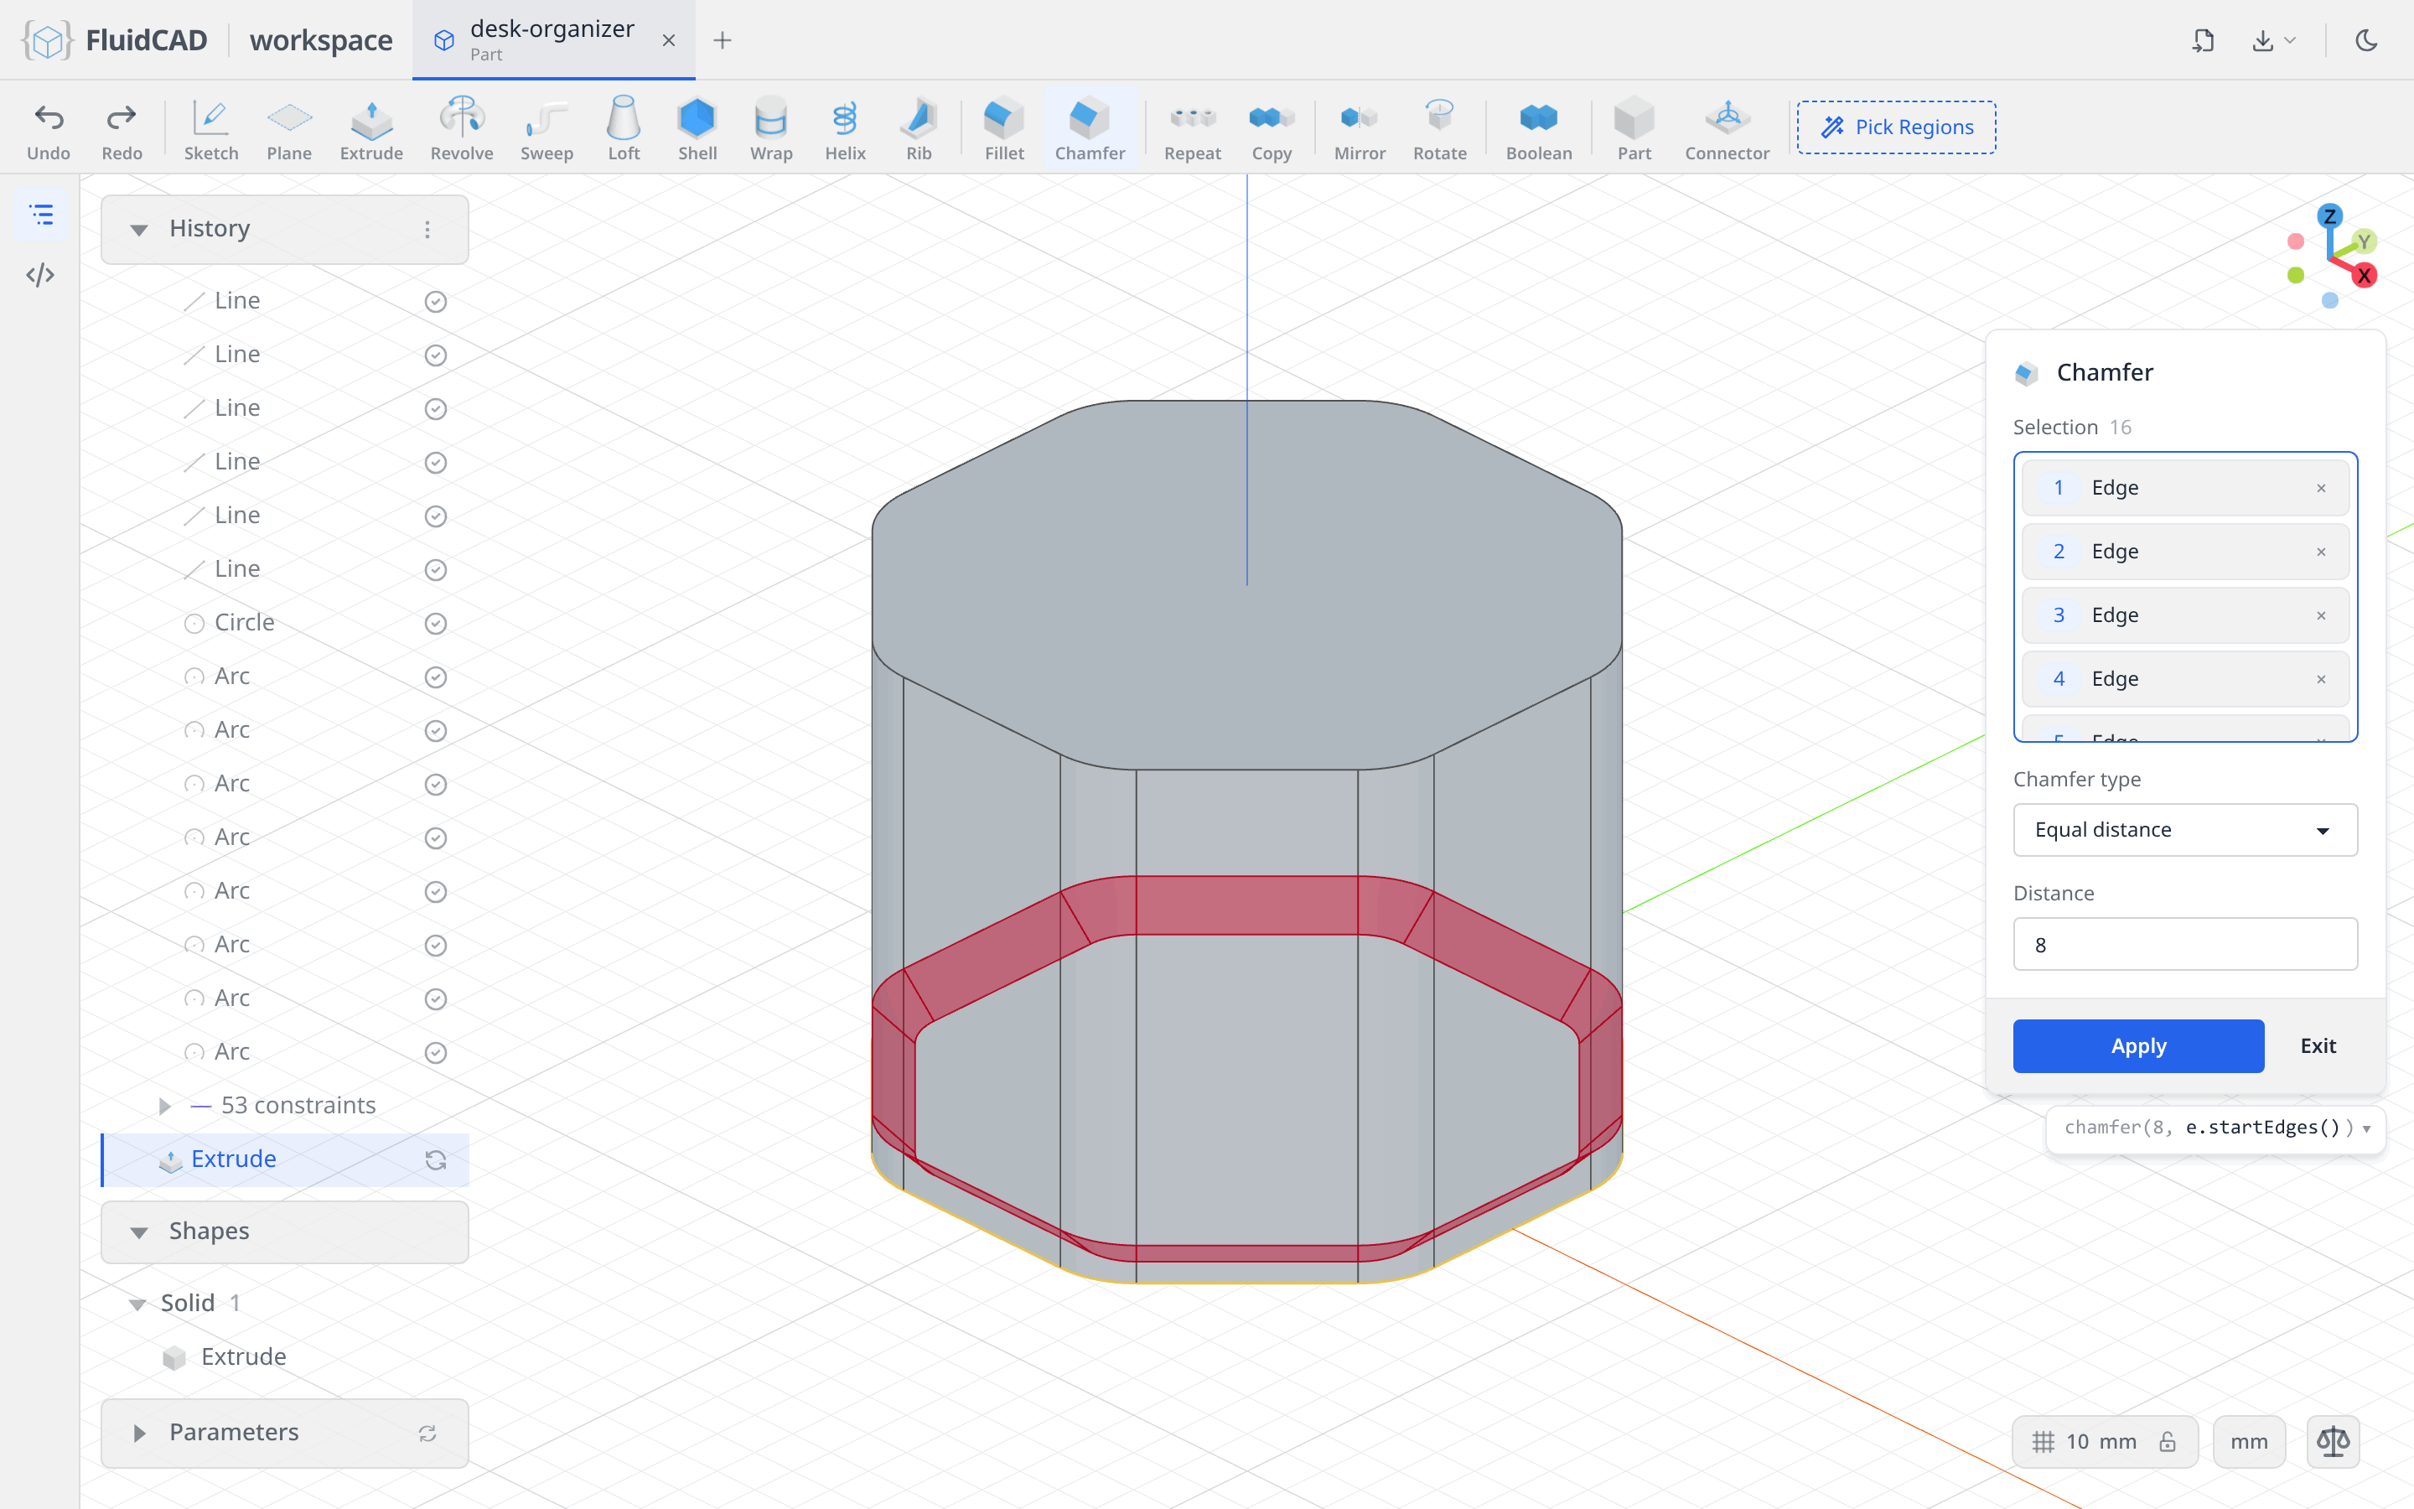
Task: Activate the Revolve tool
Action: 461,129
